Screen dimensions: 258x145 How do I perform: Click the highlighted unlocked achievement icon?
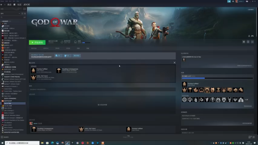207,90
